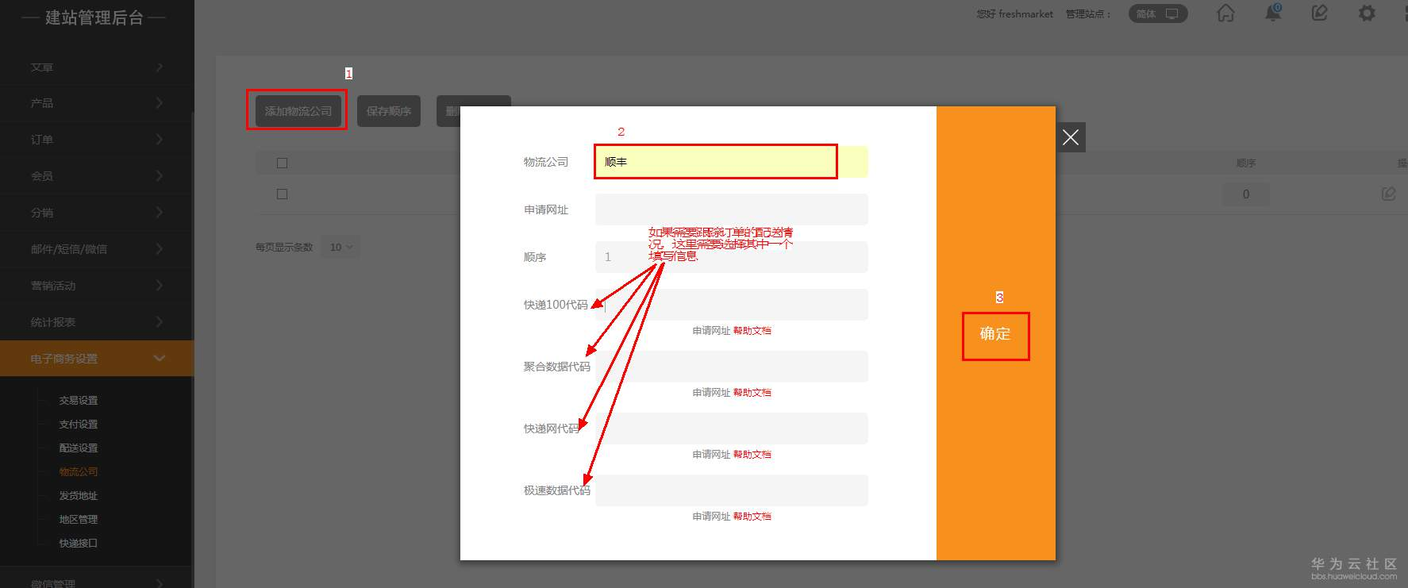
Task: Open 申请网址 link under 快递网代码
Action: tap(711, 455)
